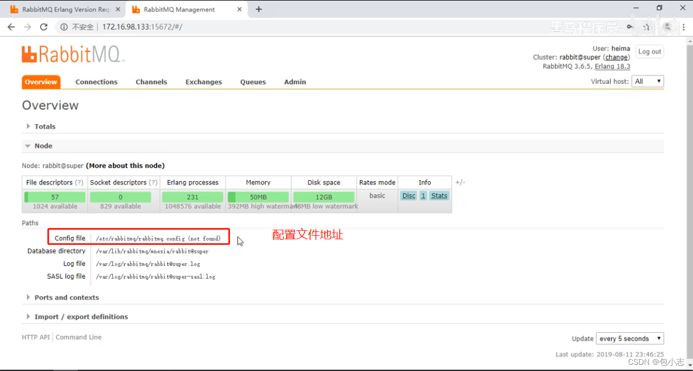The width and height of the screenshot is (693, 371).
Task: Click File descriptors help question mark
Action: click(79, 182)
